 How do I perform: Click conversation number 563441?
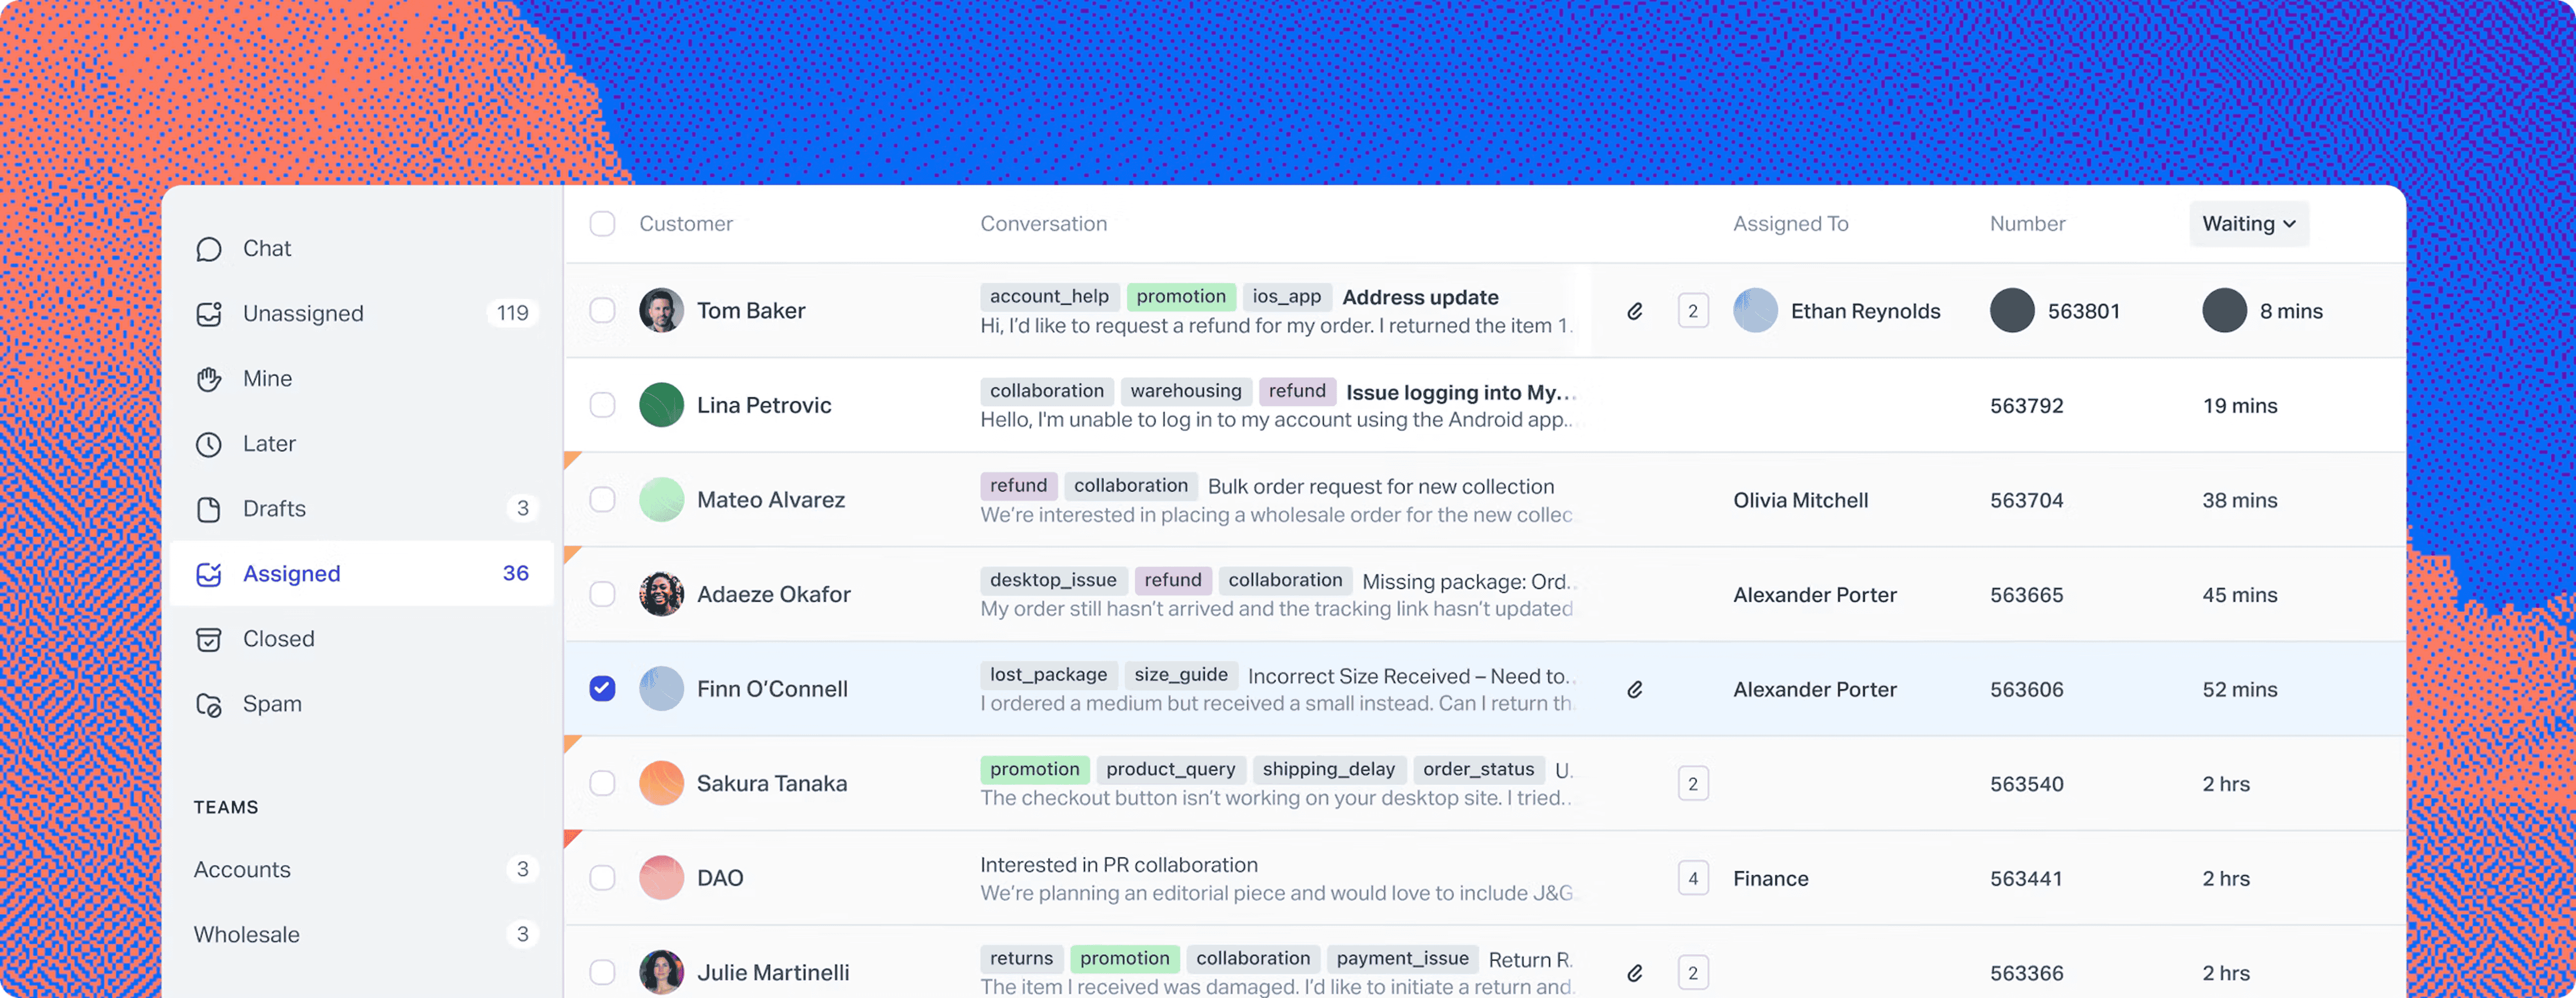(x=2025, y=878)
